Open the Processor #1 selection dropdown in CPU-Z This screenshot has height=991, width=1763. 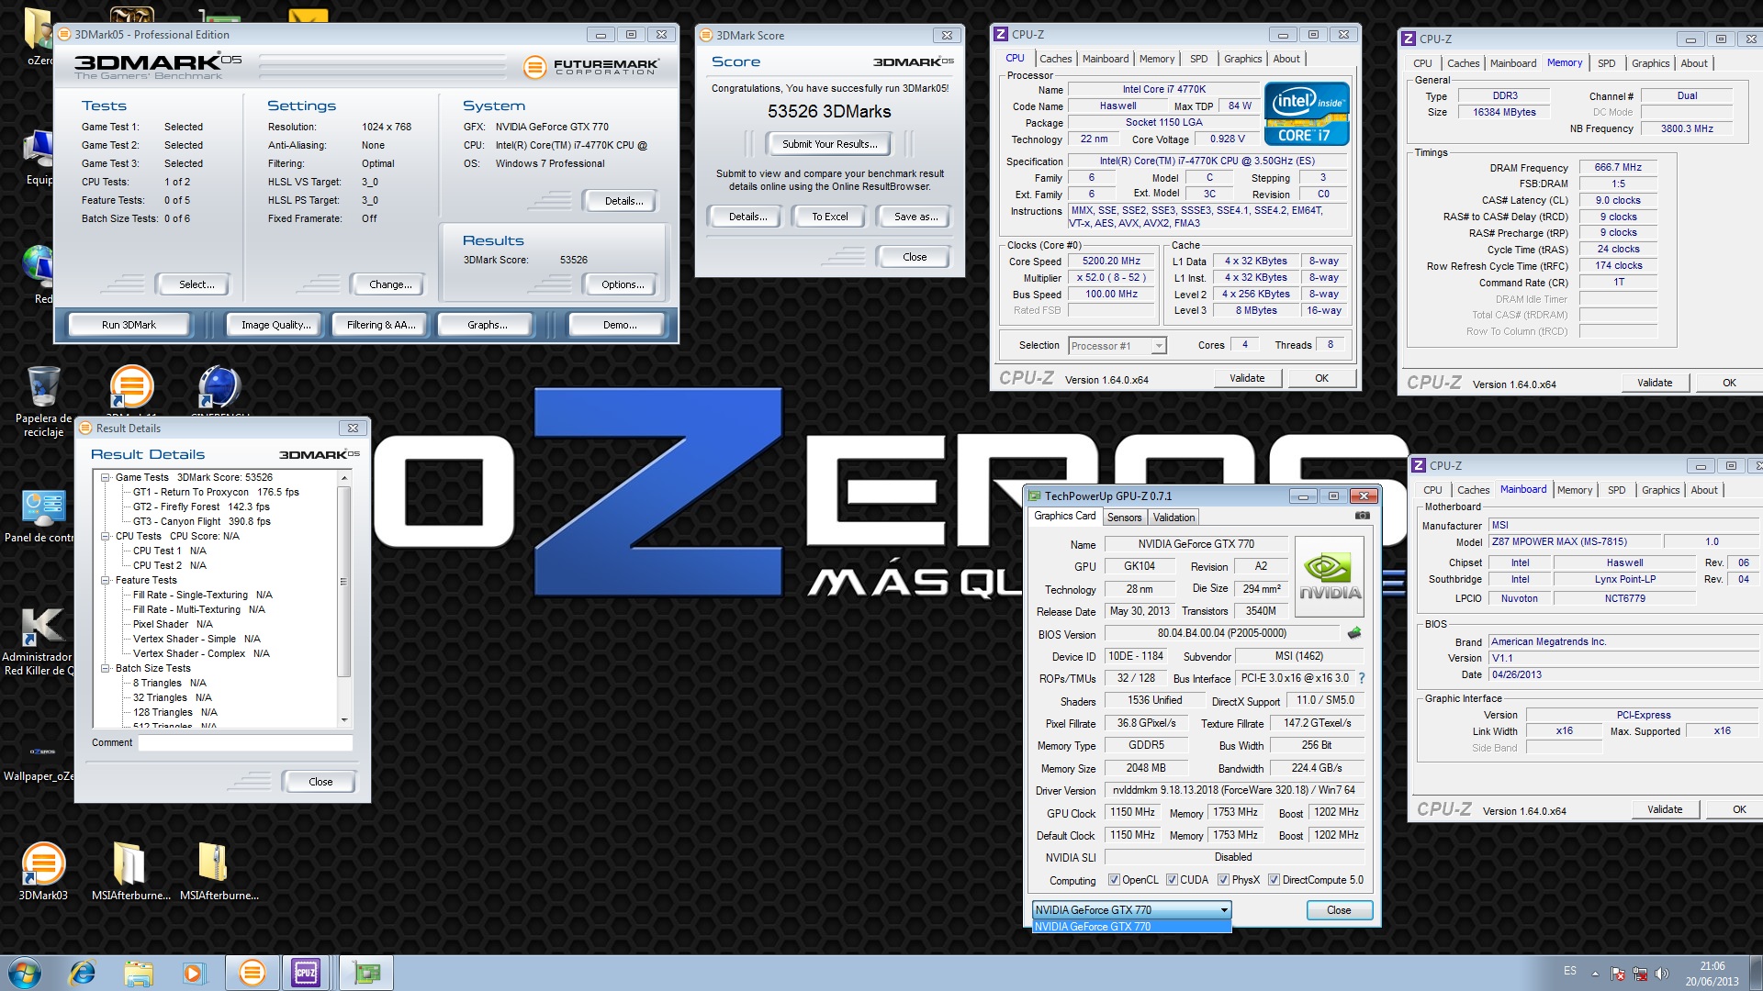click(1117, 346)
